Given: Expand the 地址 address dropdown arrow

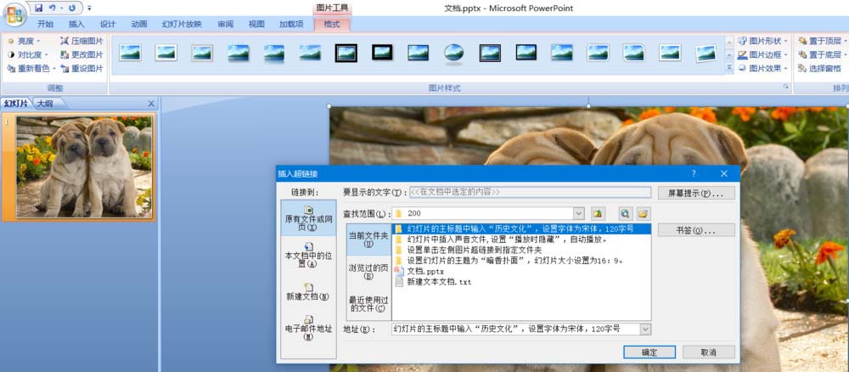Looking at the screenshot, I should [x=645, y=329].
